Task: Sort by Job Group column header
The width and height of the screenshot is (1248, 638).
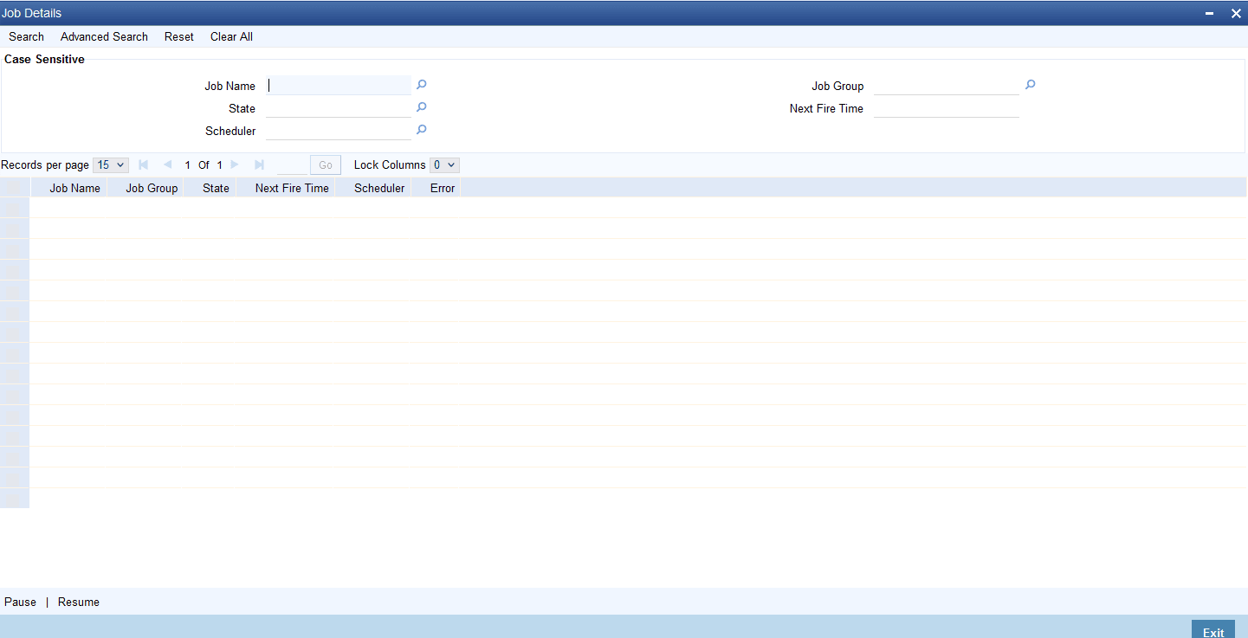Action: point(152,188)
